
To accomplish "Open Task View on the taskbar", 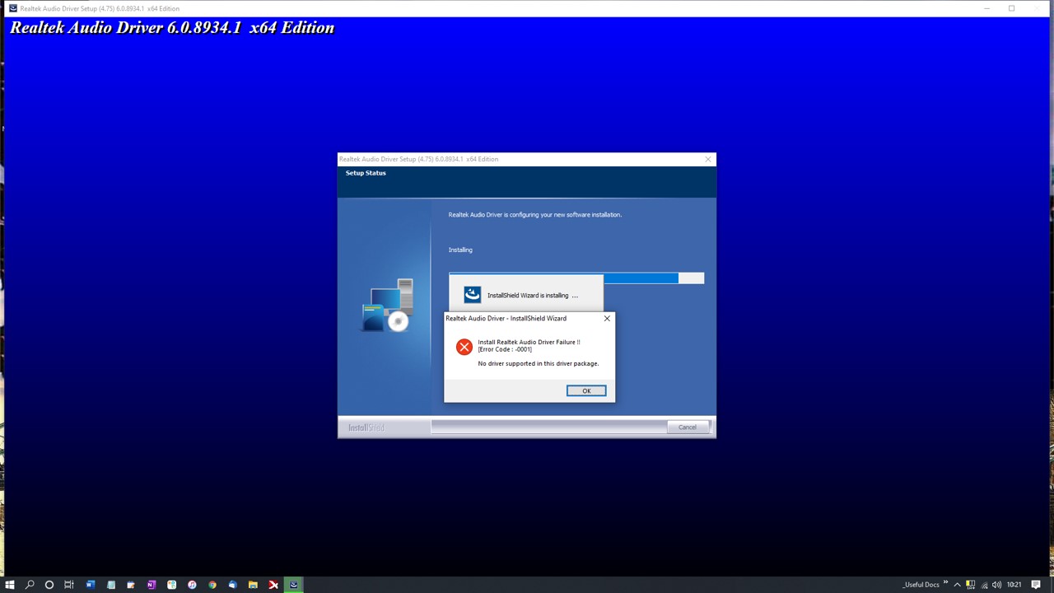I will [x=69, y=585].
